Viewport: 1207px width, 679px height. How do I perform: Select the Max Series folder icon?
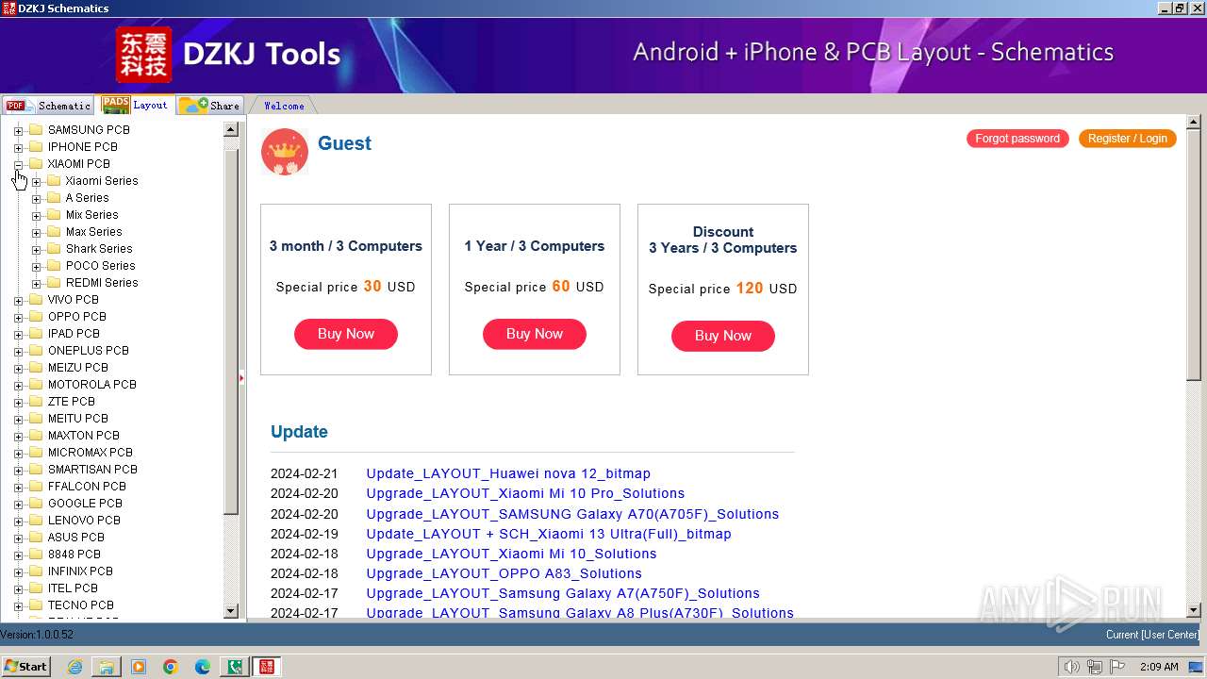click(54, 232)
